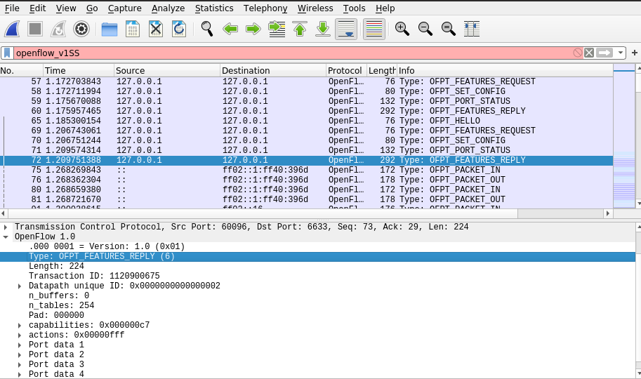Image resolution: width=641 pixels, height=379 pixels.
Task: Click the packet details vertical scrollbar
Action: pyautogui.click(x=637, y=300)
